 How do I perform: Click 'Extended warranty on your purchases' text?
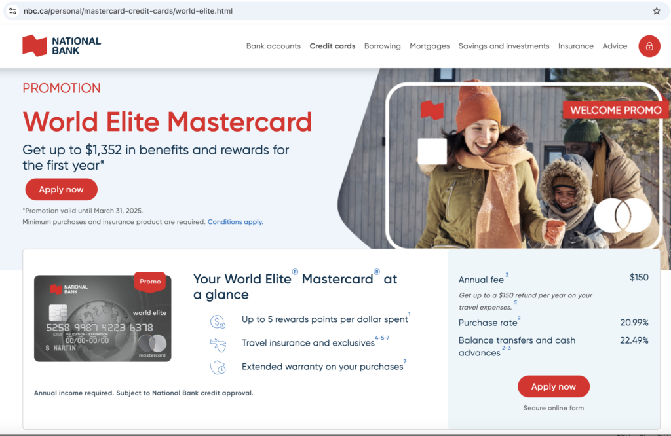(x=322, y=367)
